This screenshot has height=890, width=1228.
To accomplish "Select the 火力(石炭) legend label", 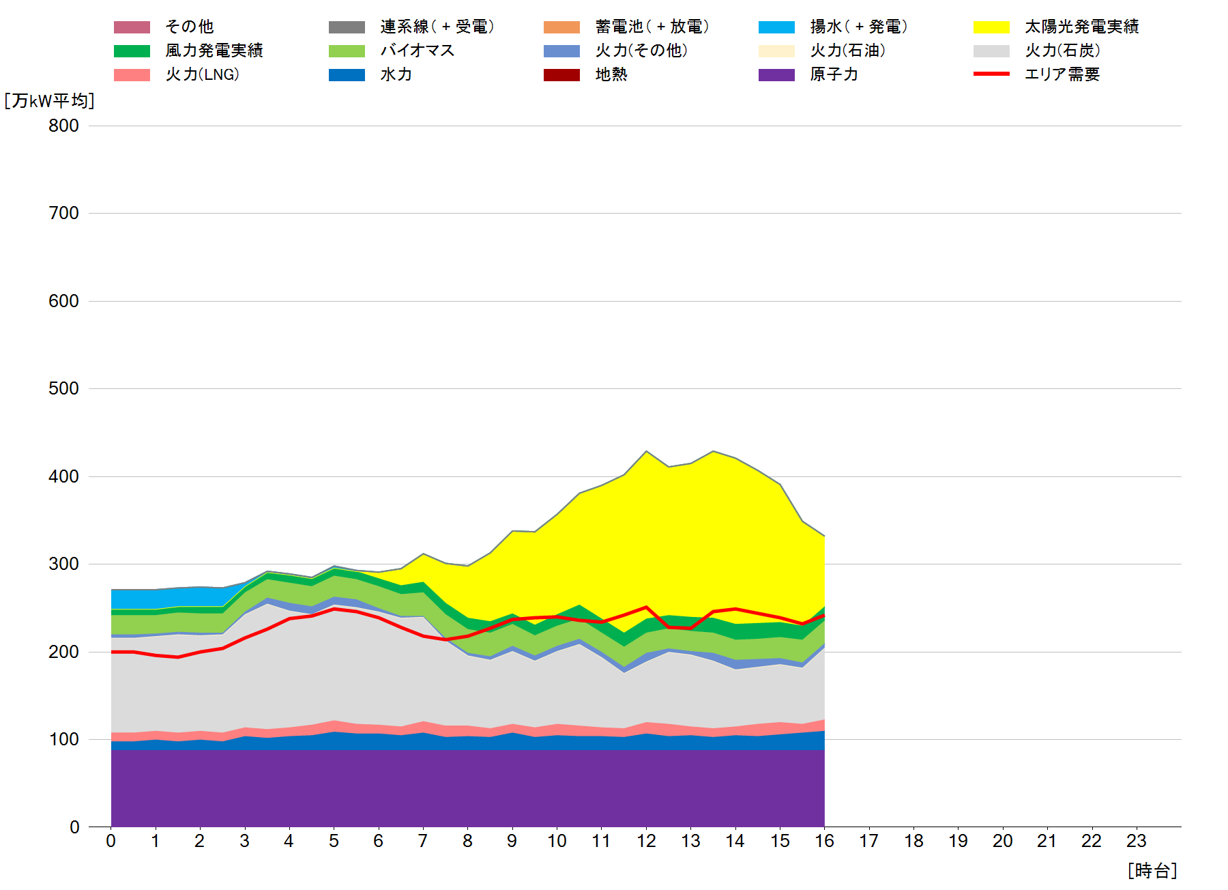I will point(1063,51).
